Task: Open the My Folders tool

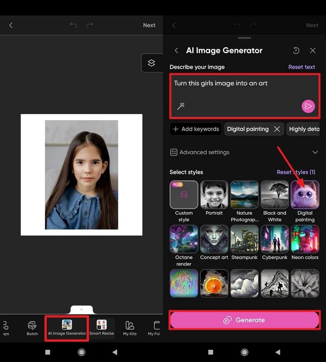Action: tap(154, 328)
